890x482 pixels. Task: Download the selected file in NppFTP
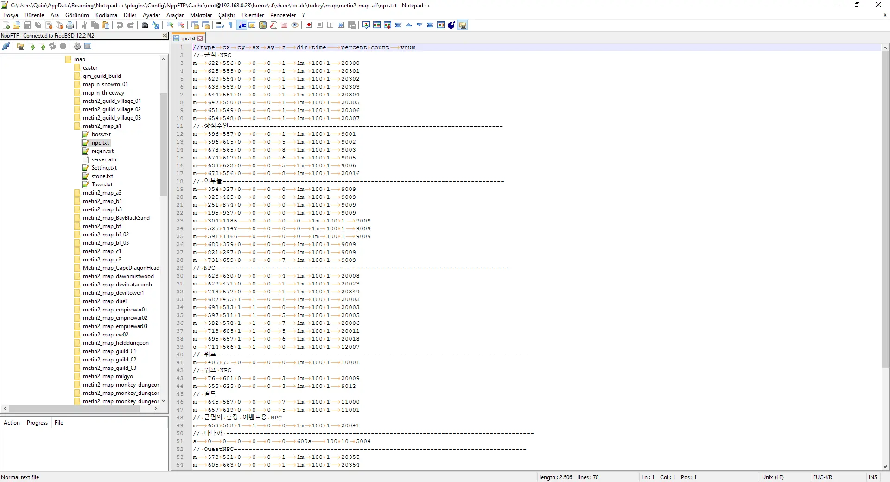(32, 46)
